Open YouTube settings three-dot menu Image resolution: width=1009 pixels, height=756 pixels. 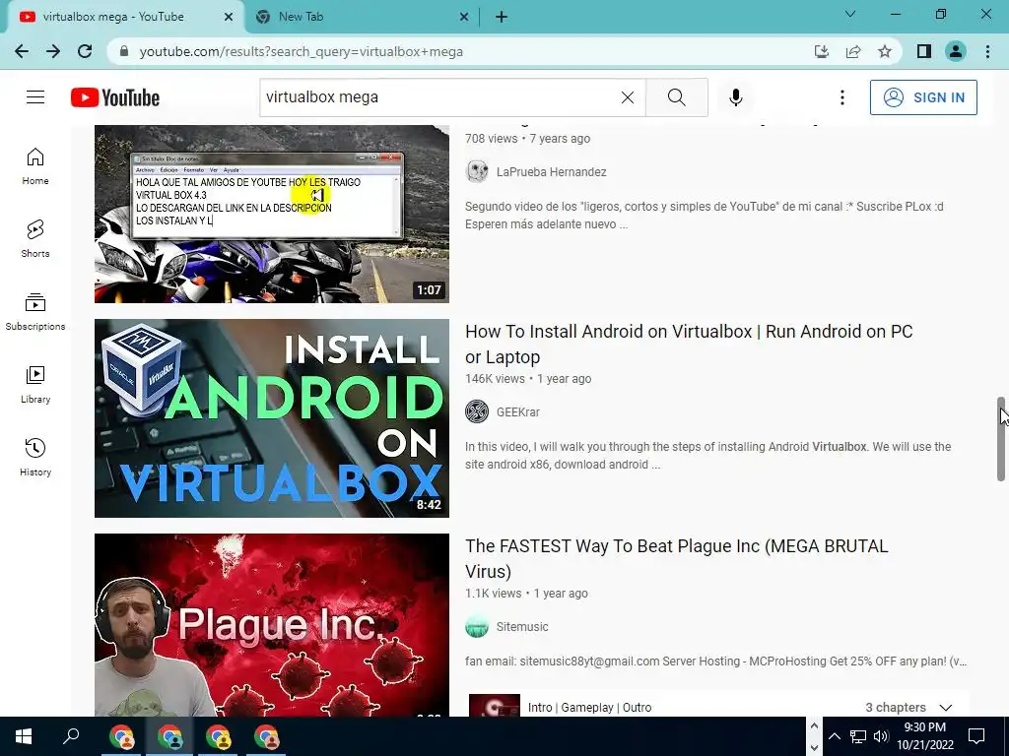pos(841,97)
